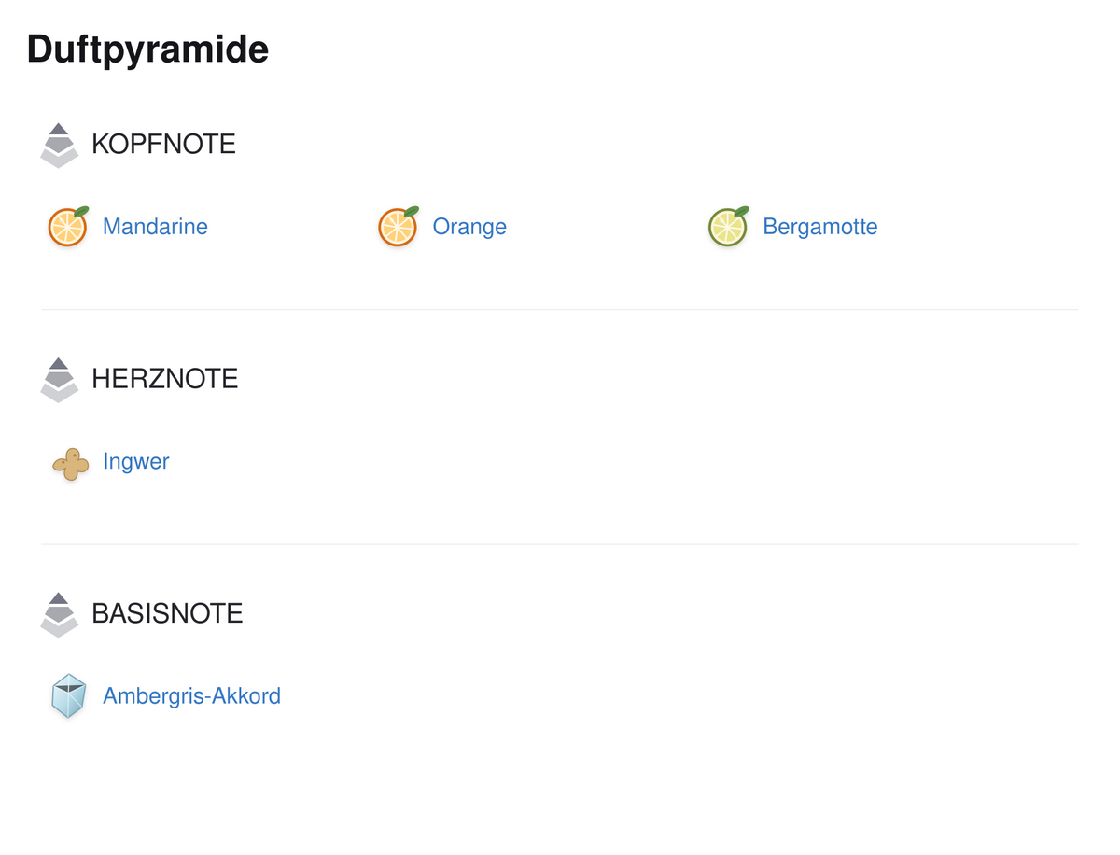Click the blue Ambergris-Akkord crystal icon
This screenshot has width=1120, height=855.
[69, 696]
